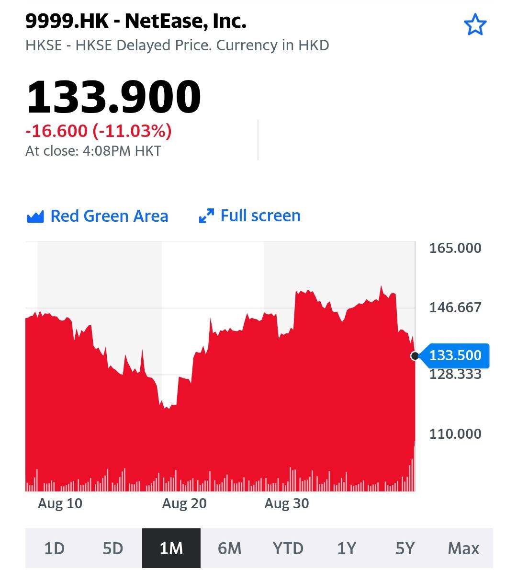Click the -16.600 (-11.03%) change value
Screen dimensions: 517x570
pyautogui.click(x=99, y=131)
